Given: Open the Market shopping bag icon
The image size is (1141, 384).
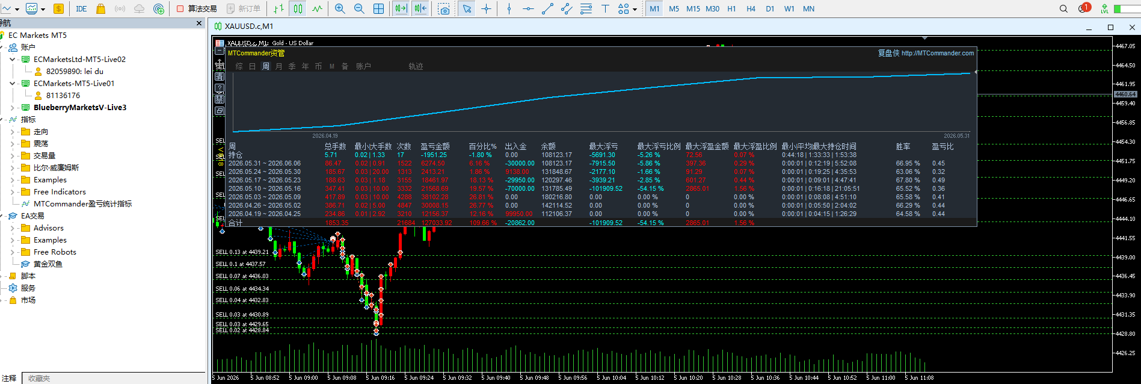Looking at the screenshot, I should 100,9.
